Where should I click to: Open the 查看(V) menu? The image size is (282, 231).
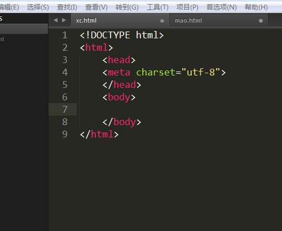point(96,7)
